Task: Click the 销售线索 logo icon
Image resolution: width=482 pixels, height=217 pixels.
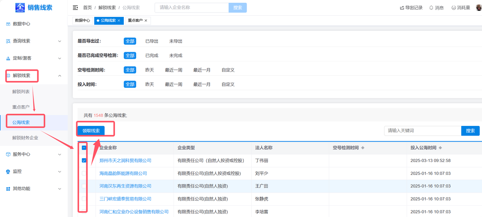Action: 20,8
